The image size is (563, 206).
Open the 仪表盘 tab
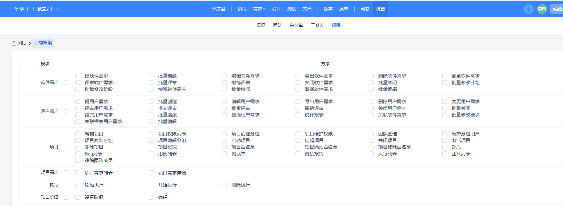[x=219, y=9]
